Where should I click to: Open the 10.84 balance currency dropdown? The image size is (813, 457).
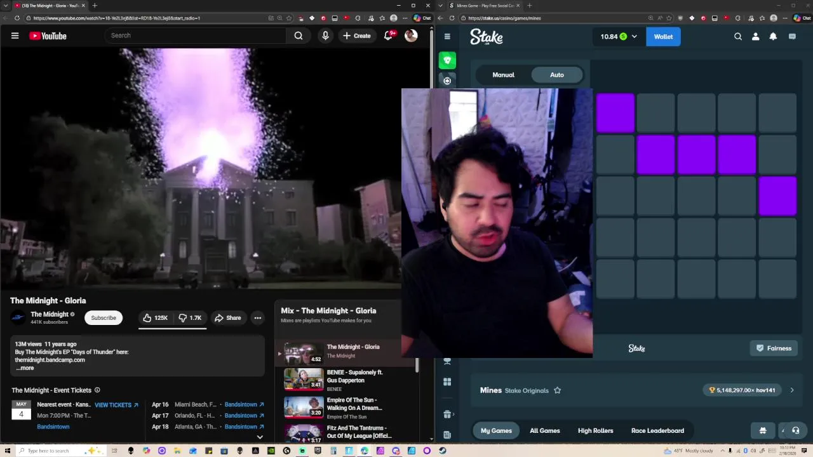[619, 36]
